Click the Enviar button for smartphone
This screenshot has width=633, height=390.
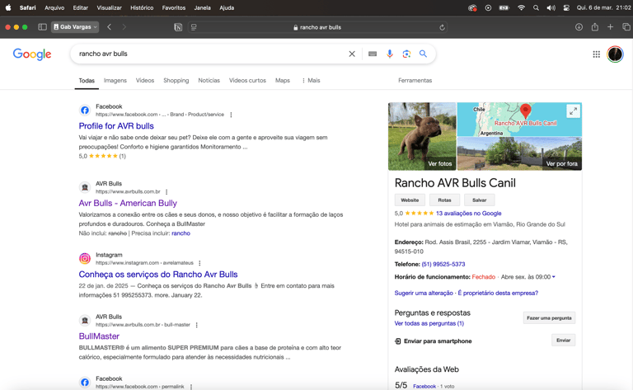point(564,340)
